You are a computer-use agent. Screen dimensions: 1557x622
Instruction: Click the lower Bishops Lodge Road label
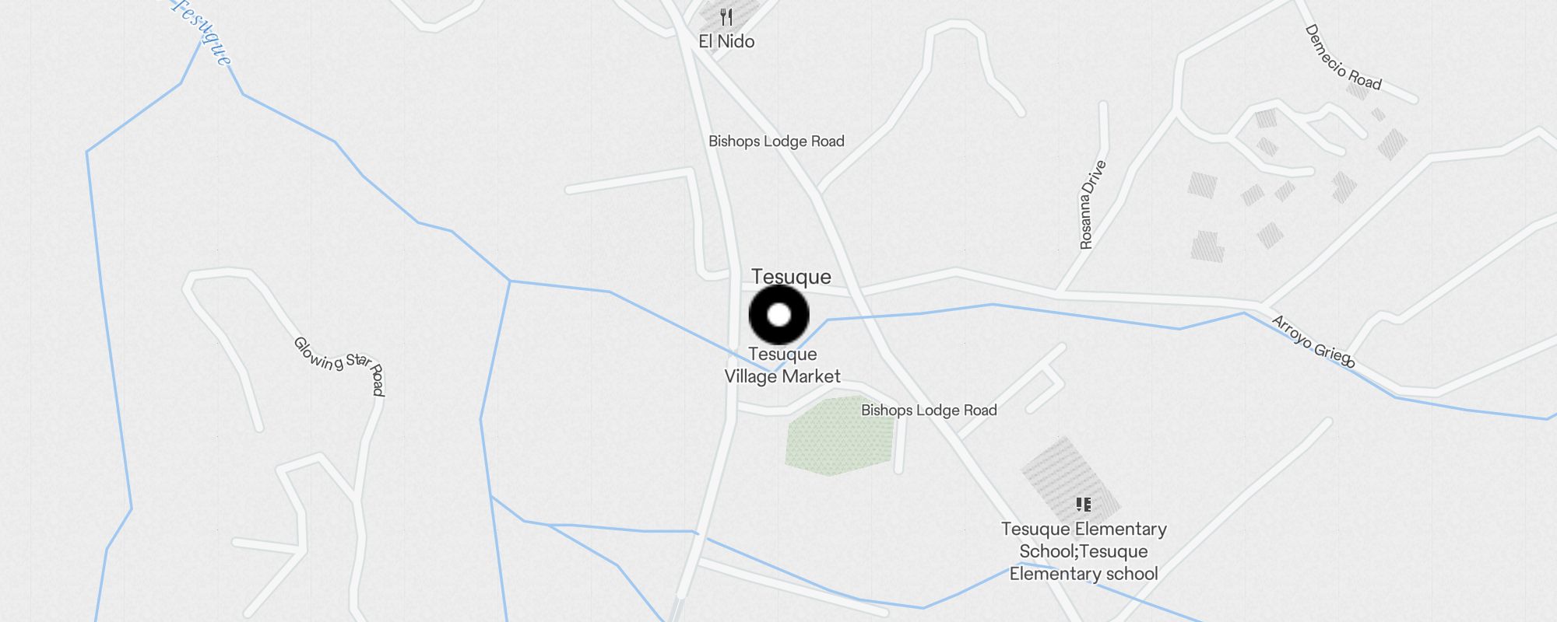point(929,411)
